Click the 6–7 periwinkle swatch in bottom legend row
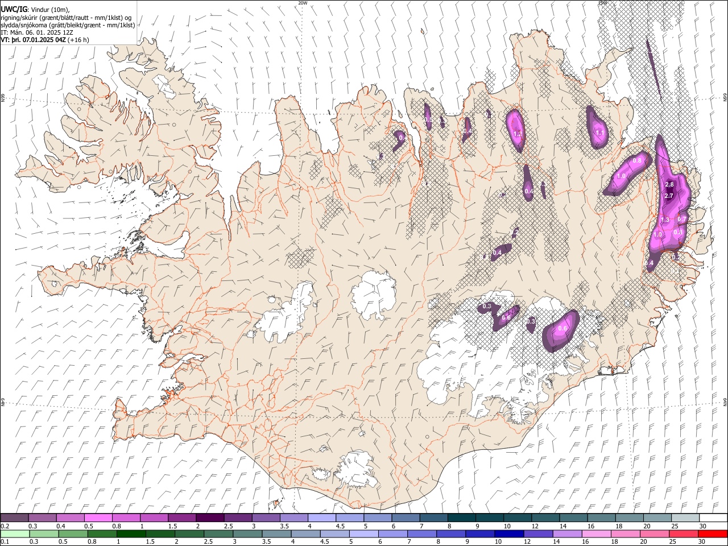This screenshot has height=546, width=728. pos(393,533)
